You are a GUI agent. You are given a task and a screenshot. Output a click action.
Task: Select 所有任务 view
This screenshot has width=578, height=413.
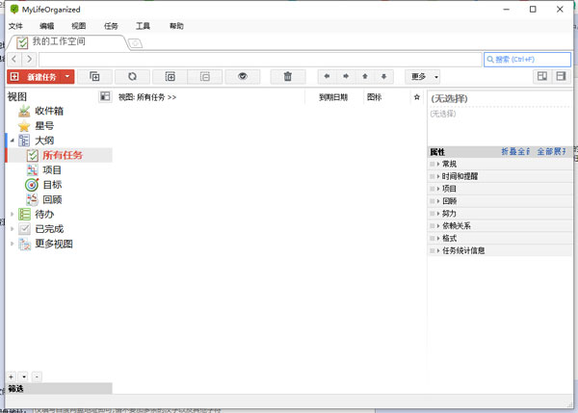[63, 155]
